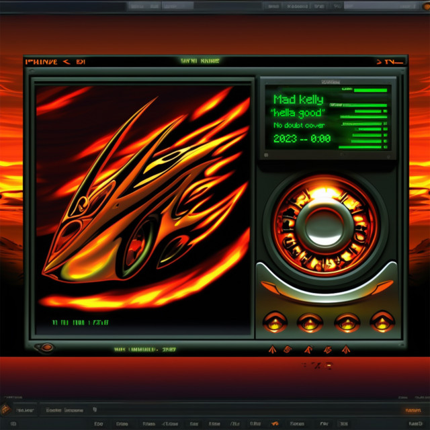Click the top green equalizer bar
The height and width of the screenshot is (430, 430).
tap(370, 89)
